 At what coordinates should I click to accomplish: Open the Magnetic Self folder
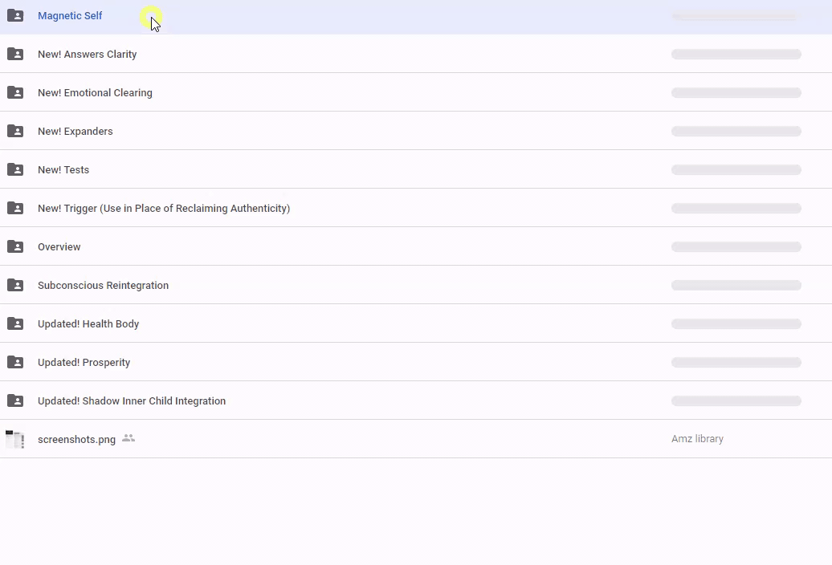[70, 16]
